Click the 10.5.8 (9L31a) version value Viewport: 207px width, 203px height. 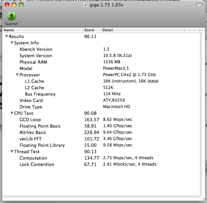click(117, 56)
